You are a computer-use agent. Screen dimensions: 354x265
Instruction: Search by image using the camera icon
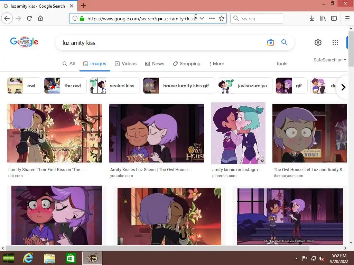tap(270, 42)
